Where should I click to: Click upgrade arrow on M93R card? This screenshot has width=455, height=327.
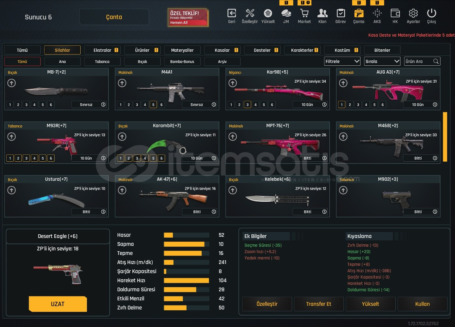12,137
